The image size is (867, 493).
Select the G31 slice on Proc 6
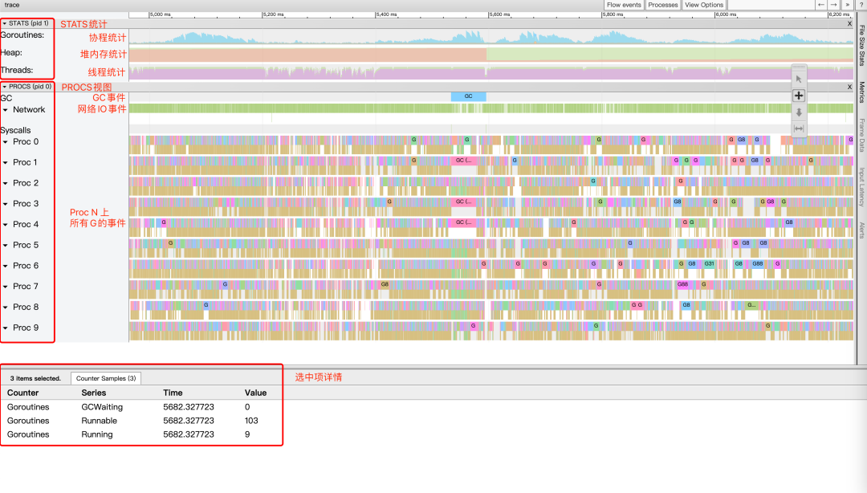(x=709, y=264)
